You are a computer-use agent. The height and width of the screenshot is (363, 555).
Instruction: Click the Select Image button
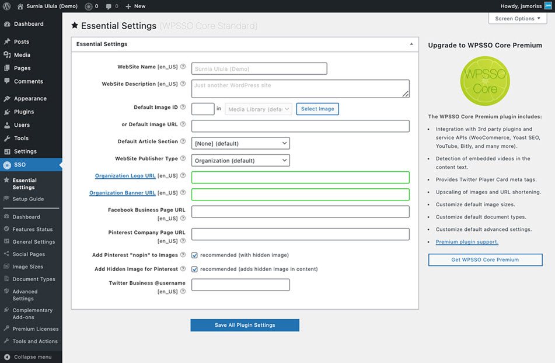317,109
